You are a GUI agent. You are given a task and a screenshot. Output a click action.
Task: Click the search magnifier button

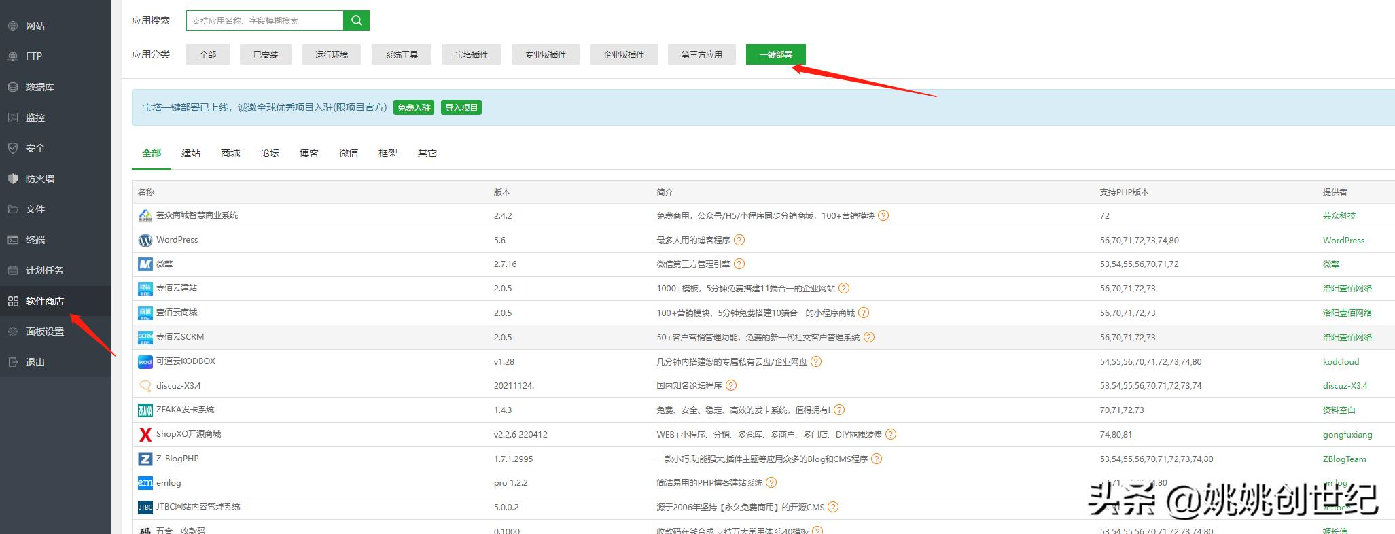(x=356, y=20)
